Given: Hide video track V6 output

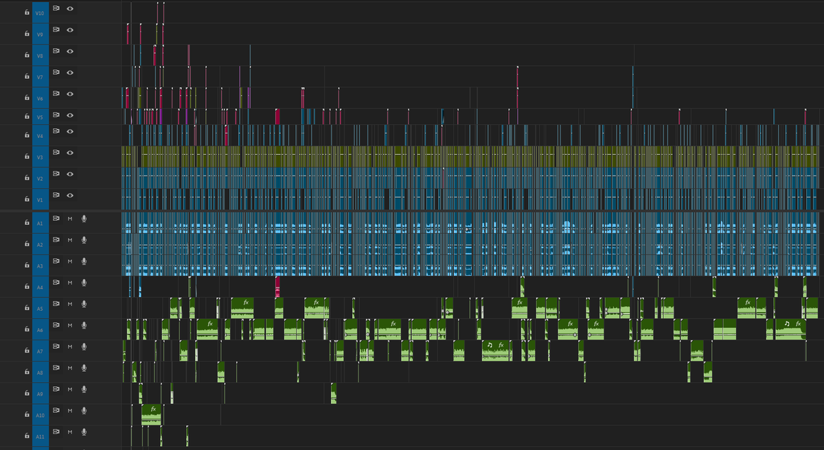Looking at the screenshot, I should 70,93.
